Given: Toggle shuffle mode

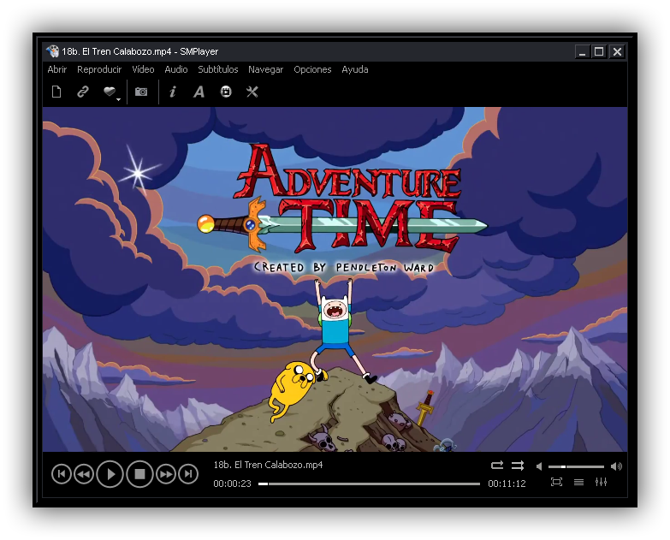Looking at the screenshot, I should [x=518, y=466].
